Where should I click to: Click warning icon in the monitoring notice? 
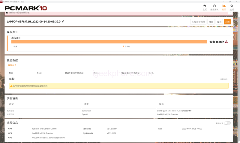pos(11,86)
